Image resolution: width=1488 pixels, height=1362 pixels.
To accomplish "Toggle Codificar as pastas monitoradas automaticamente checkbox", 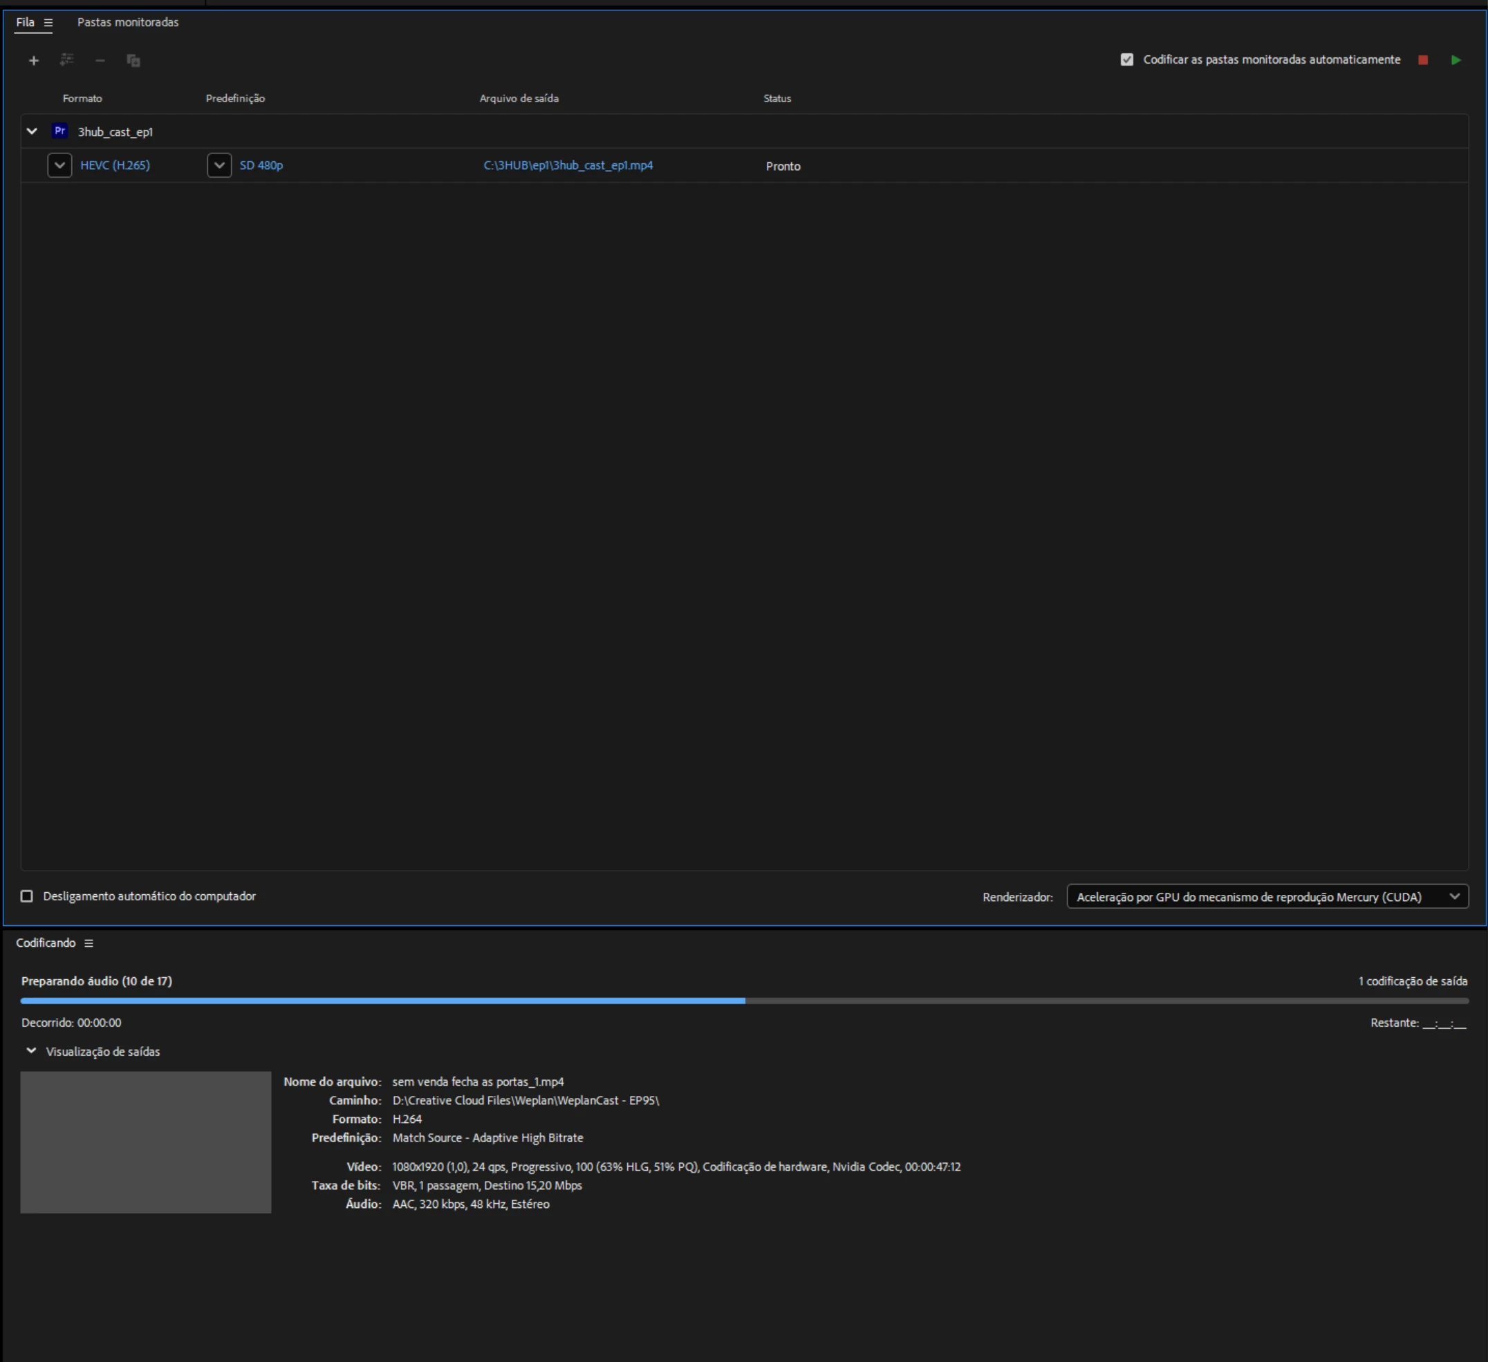I will tap(1126, 59).
